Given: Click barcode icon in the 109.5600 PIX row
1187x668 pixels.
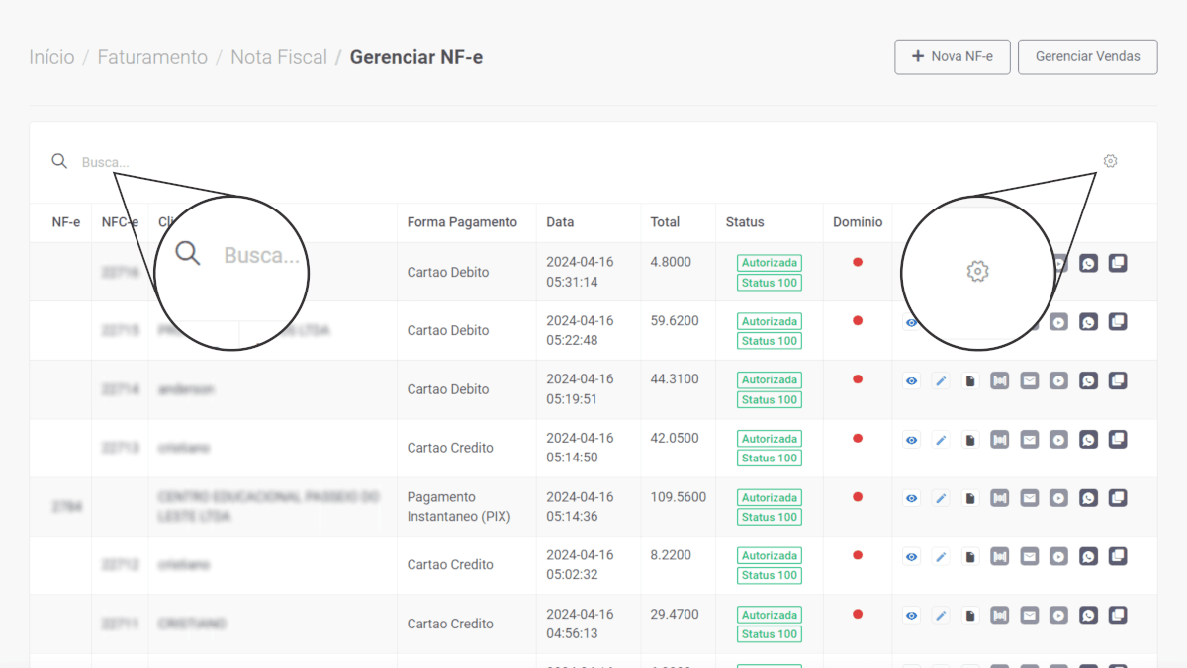Looking at the screenshot, I should tap(1000, 499).
